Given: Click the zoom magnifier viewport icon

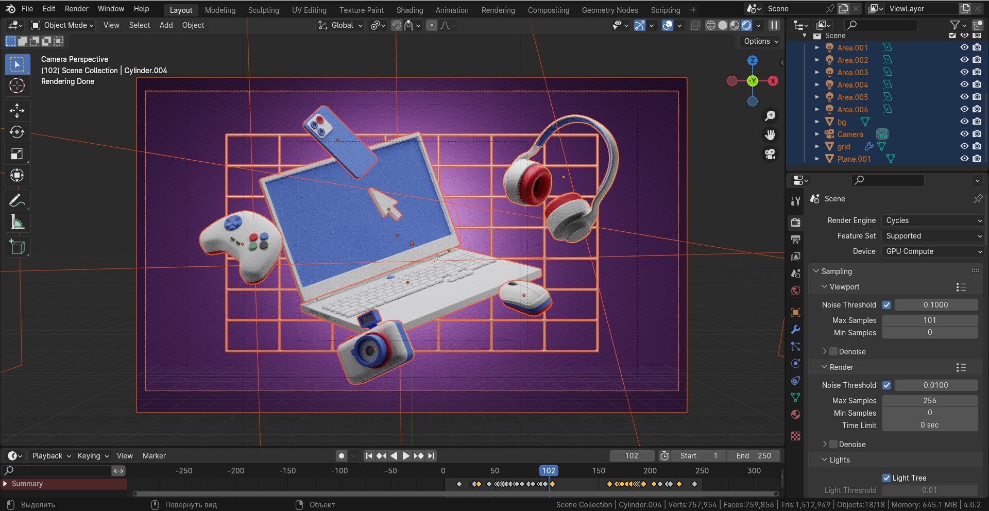Looking at the screenshot, I should coord(770,116).
